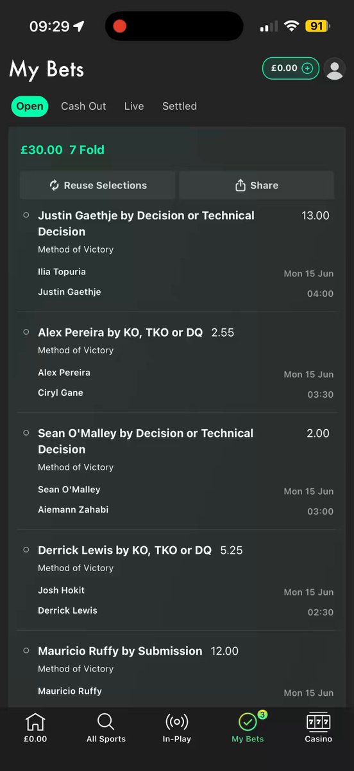Switch to the Cash Out tab
Image resolution: width=354 pixels, height=771 pixels.
[83, 106]
